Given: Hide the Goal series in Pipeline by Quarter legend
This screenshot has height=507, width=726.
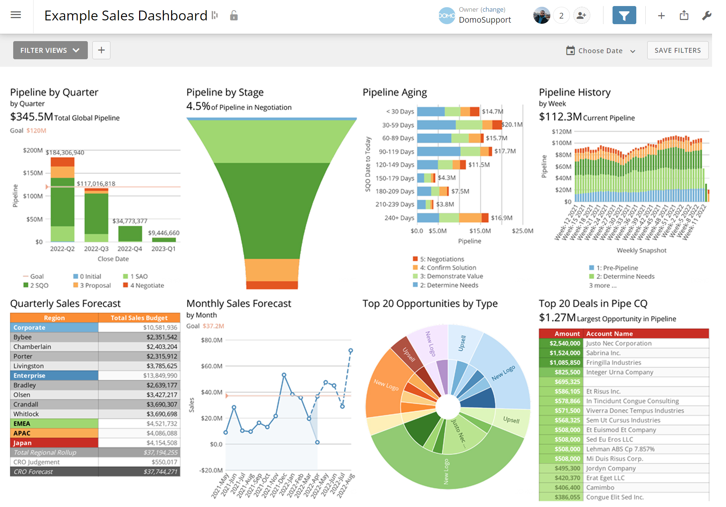Looking at the screenshot, I should [x=33, y=276].
